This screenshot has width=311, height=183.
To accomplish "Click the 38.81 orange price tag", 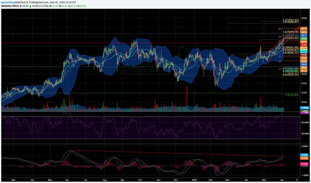I will point(304,68).
